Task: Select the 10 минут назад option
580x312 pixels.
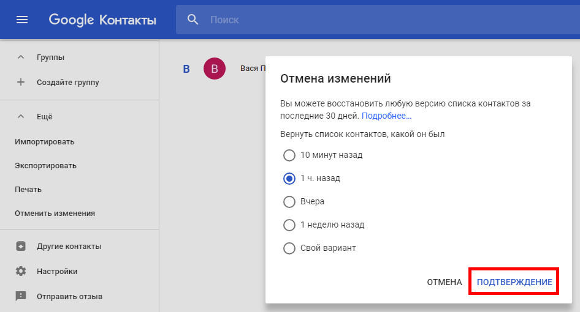Action: tap(289, 155)
